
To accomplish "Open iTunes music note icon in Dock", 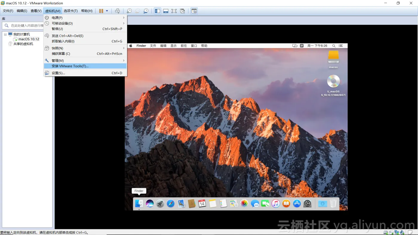I will pyautogui.click(x=276, y=204).
